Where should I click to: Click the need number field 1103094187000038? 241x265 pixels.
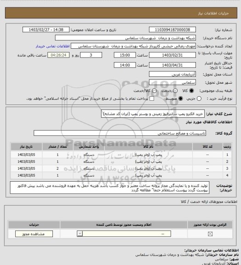click(x=172, y=30)
